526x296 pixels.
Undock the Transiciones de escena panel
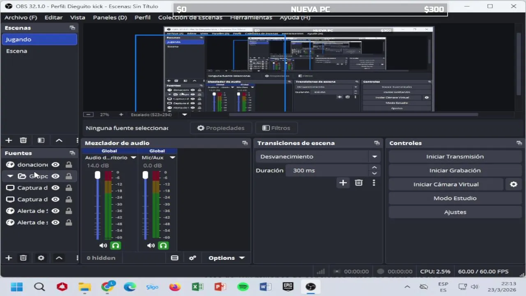377,143
